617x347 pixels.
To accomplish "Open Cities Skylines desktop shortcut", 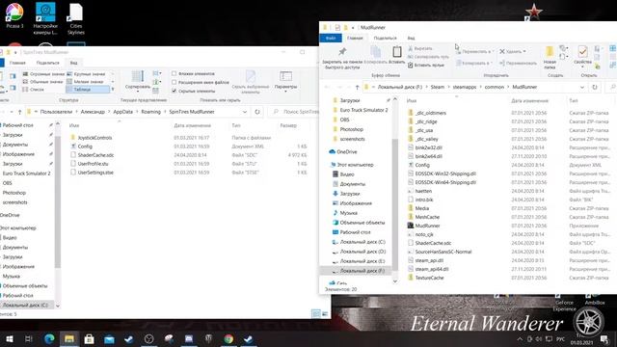I will click(x=76, y=19).
